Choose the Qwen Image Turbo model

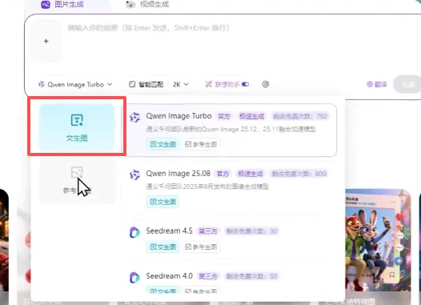coord(229,130)
